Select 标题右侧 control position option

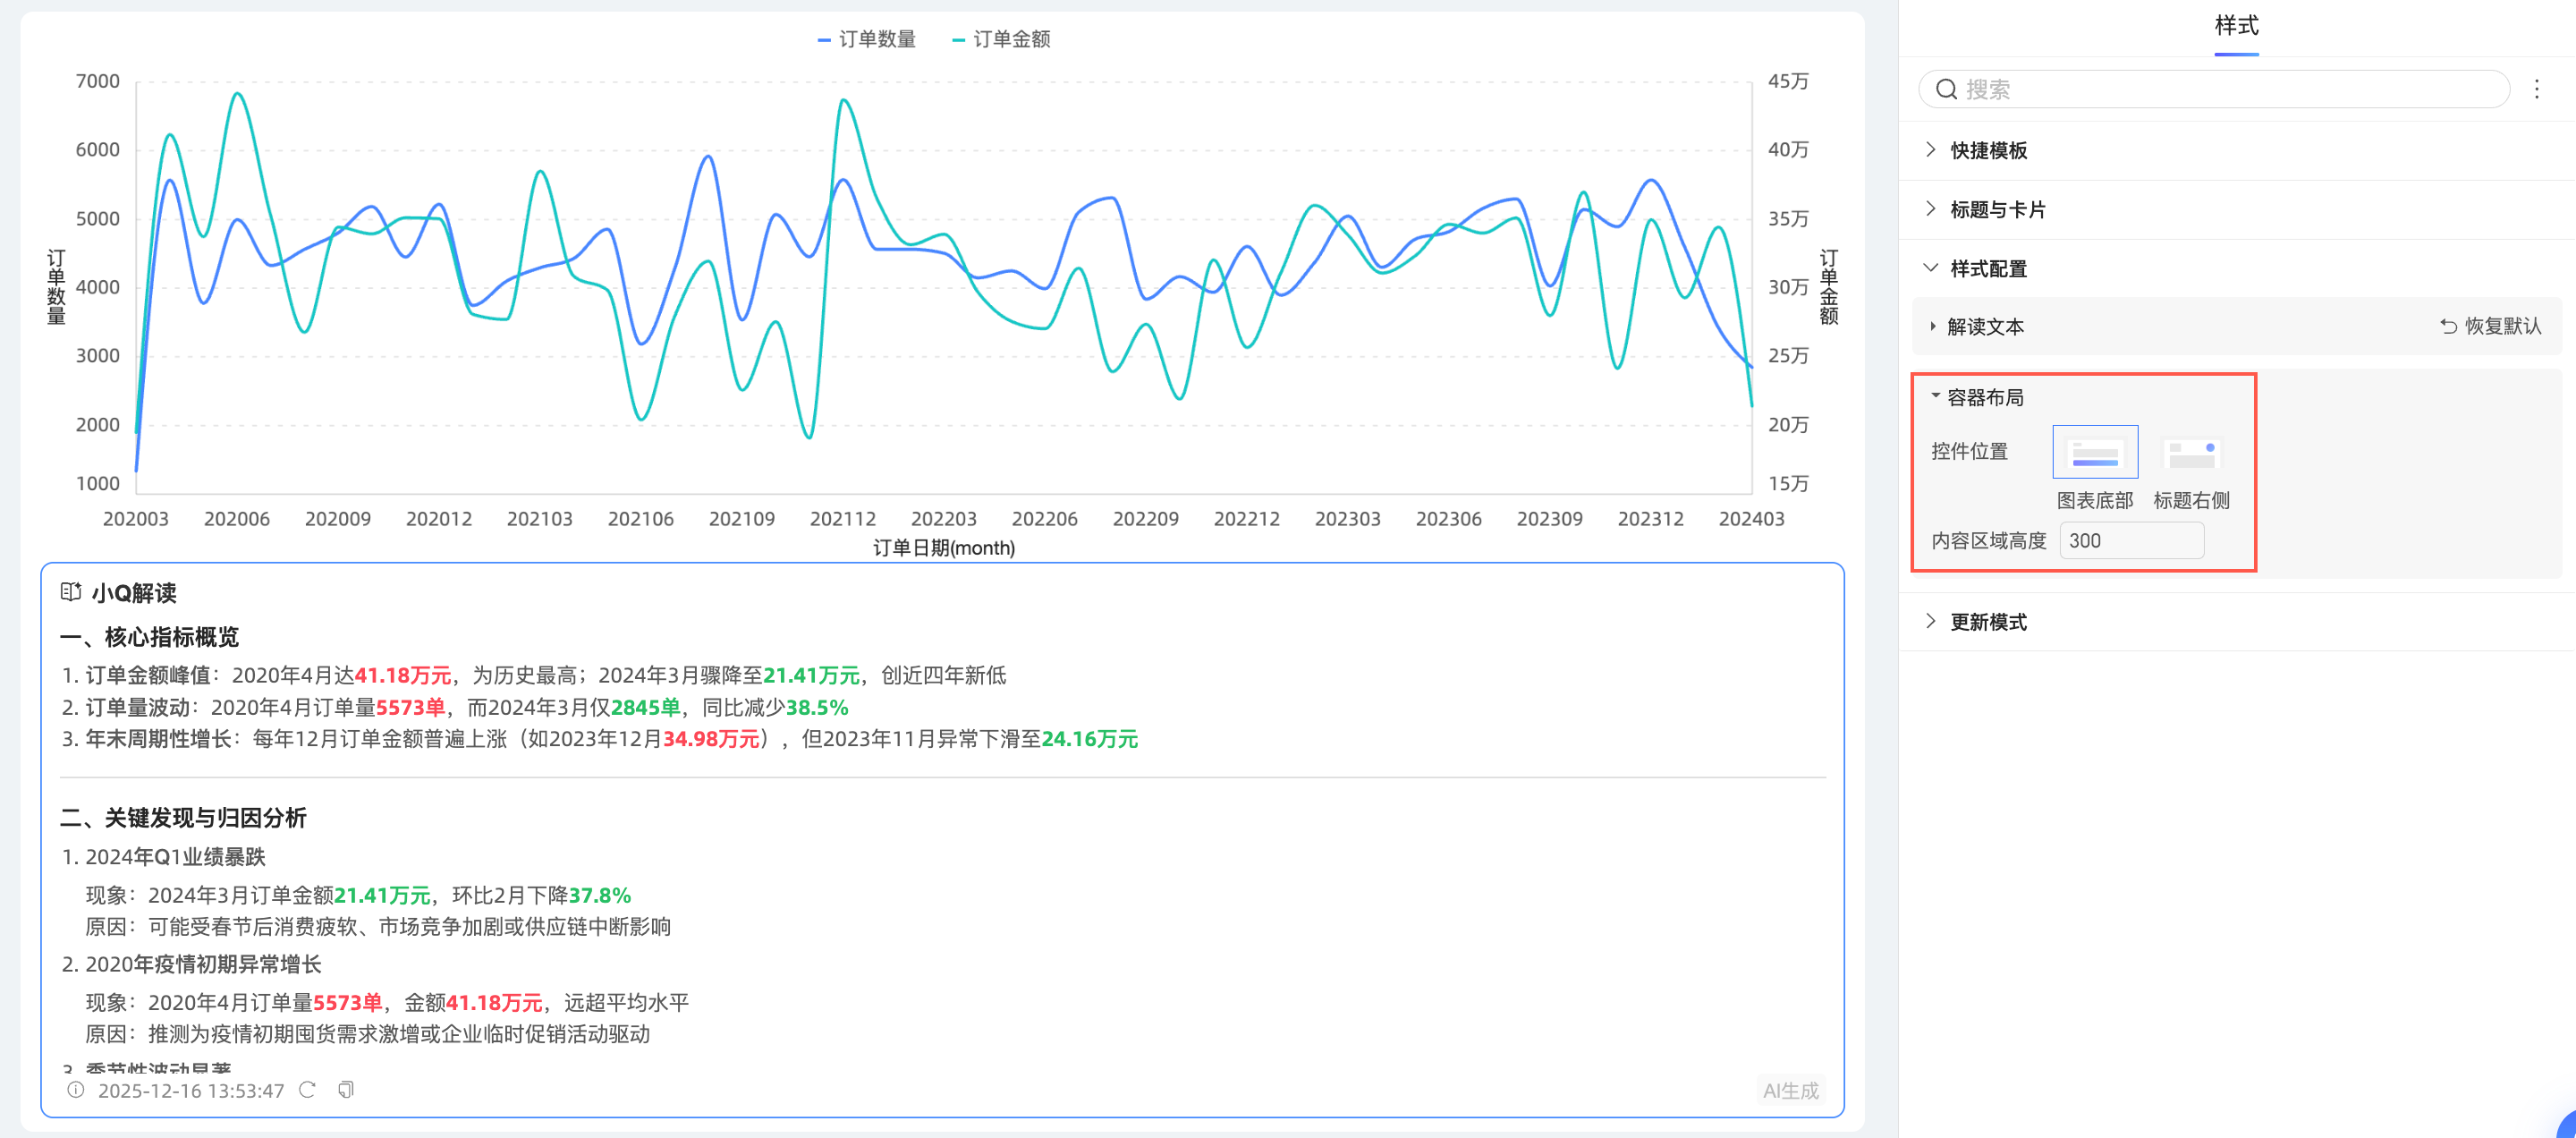[2191, 453]
